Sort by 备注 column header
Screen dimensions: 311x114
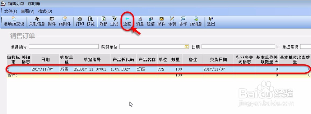tap(193, 59)
